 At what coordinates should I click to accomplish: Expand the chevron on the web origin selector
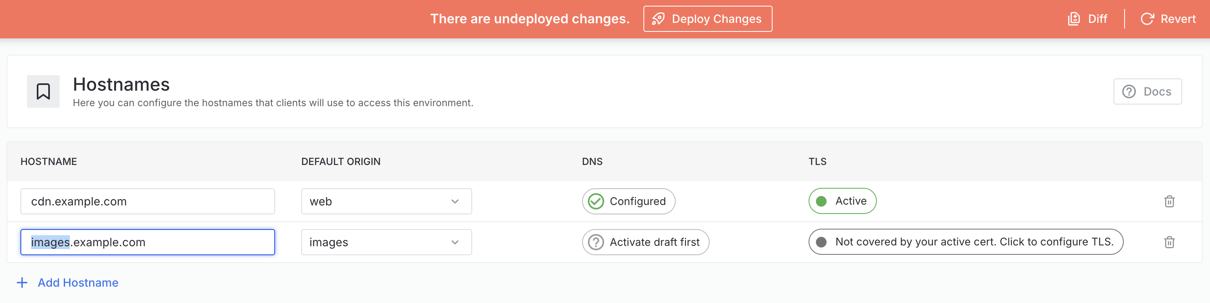(x=455, y=201)
